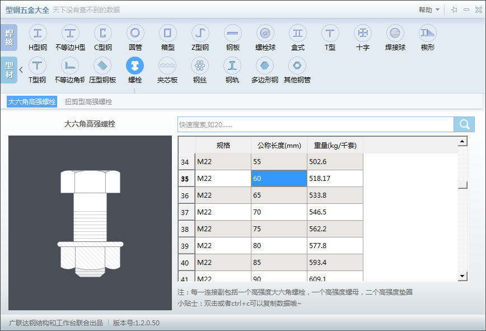Select the M22 cell in row 36
Image resolution: width=486 pixels, height=331 pixels.
click(x=223, y=195)
